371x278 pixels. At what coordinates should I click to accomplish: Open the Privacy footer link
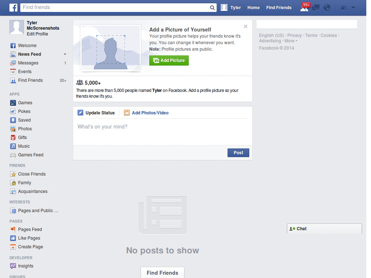(294, 35)
